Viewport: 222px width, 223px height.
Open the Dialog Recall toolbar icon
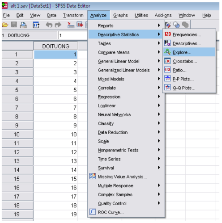tap(36, 25)
